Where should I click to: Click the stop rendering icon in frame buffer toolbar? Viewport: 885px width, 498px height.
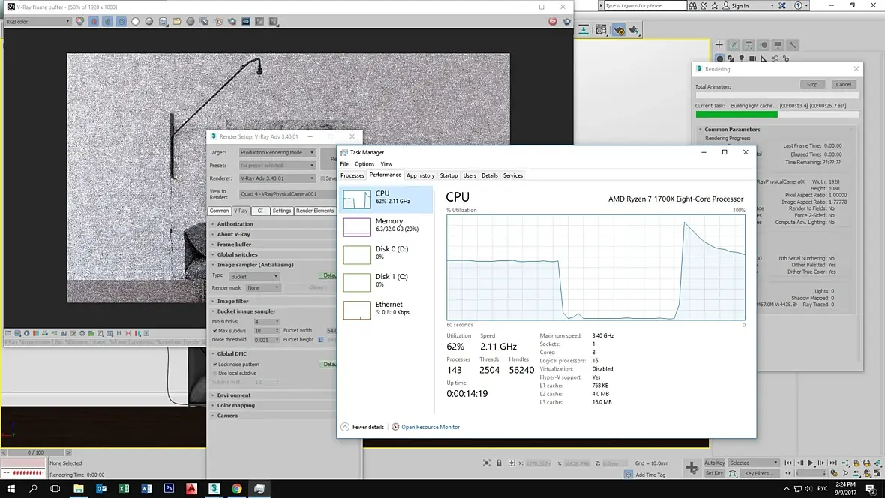point(553,21)
